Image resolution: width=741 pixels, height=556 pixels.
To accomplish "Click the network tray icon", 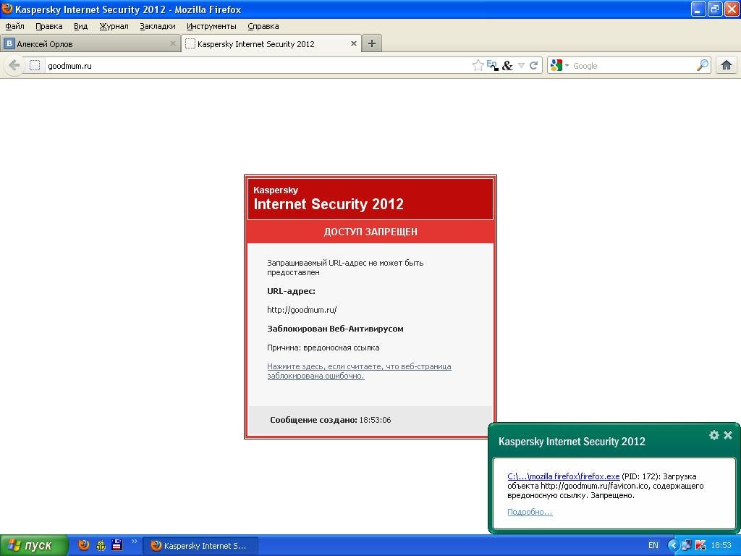I will [687, 546].
